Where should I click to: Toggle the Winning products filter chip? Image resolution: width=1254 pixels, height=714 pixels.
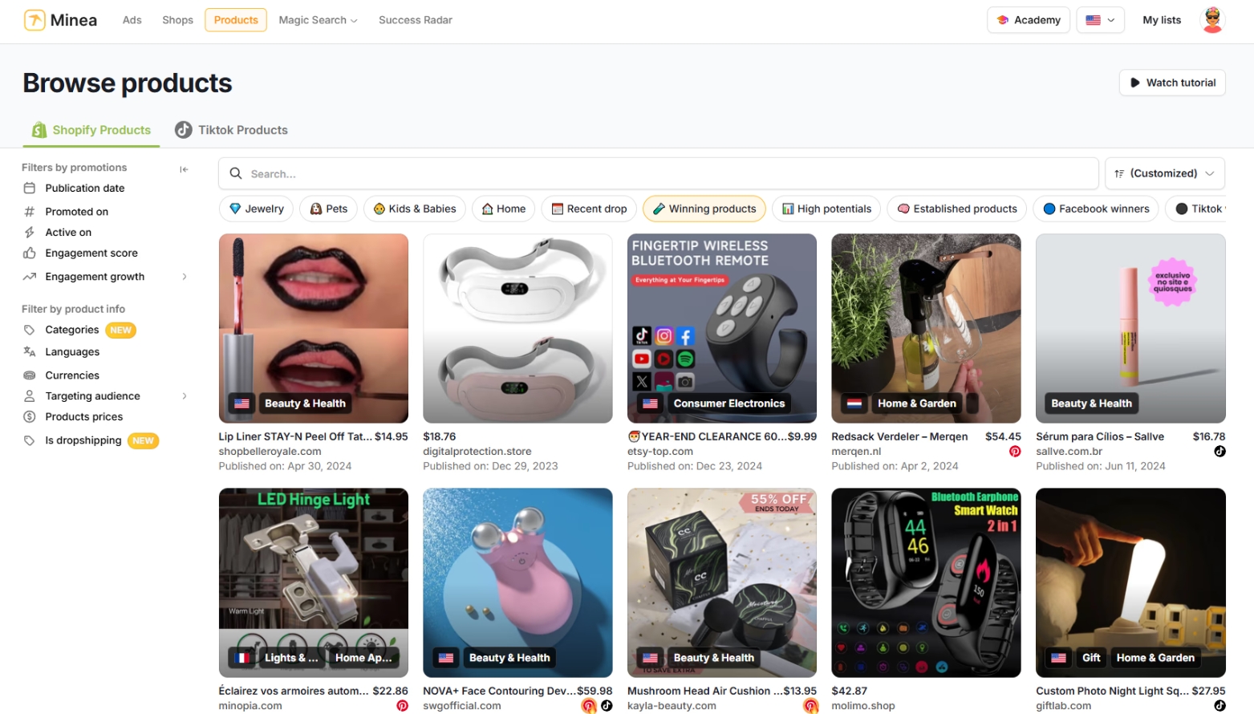click(704, 209)
